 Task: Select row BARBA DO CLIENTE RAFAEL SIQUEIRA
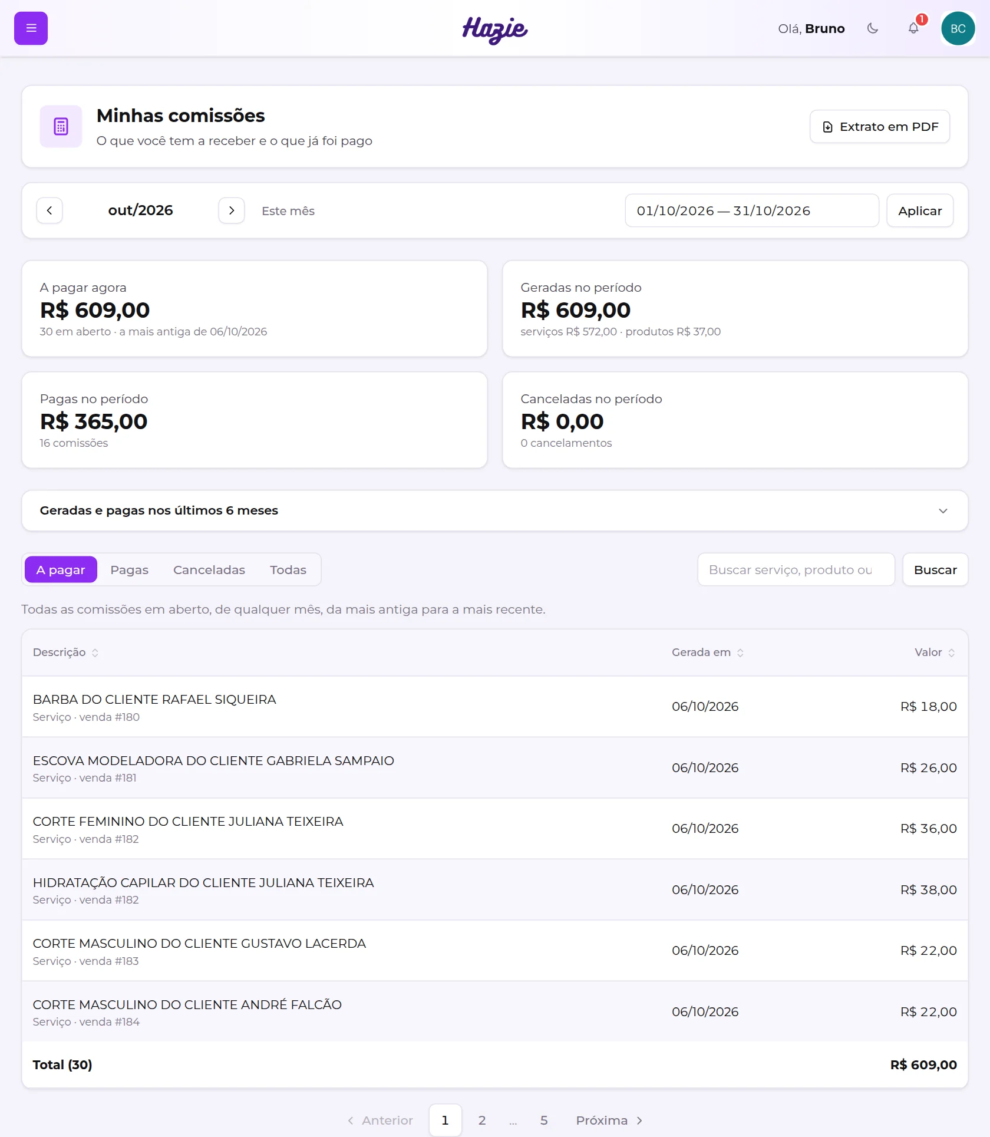tap(495, 707)
